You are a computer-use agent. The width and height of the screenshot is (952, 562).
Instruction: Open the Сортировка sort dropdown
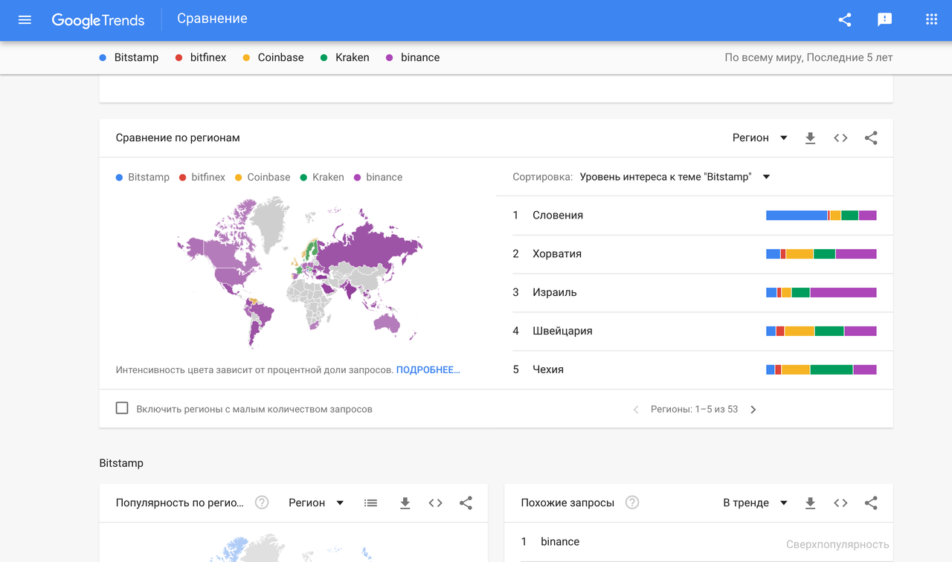click(675, 177)
